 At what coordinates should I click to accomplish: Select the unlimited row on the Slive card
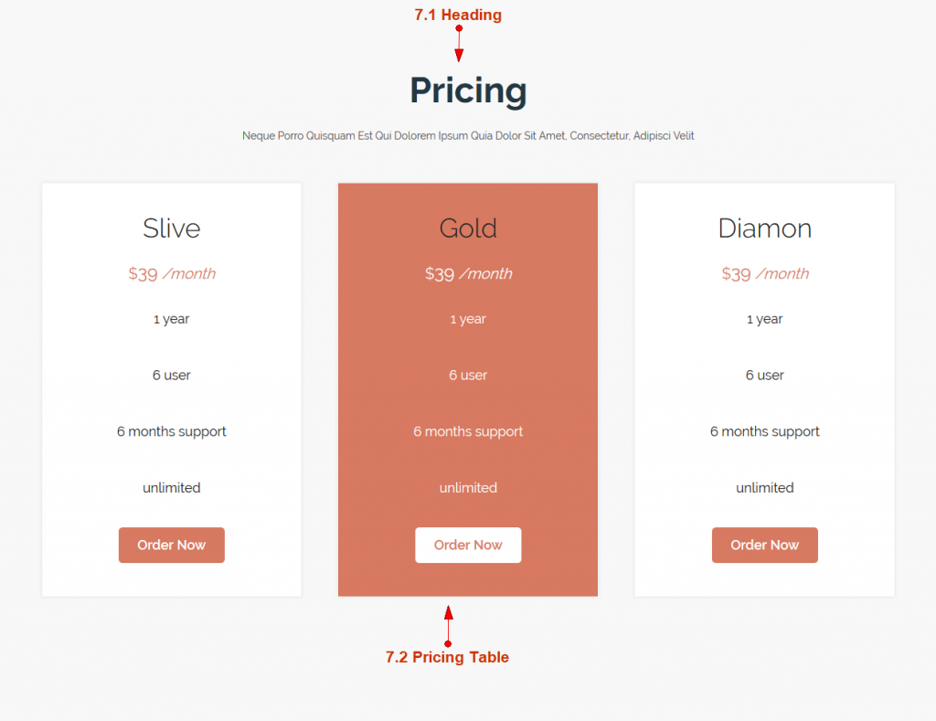(x=171, y=487)
